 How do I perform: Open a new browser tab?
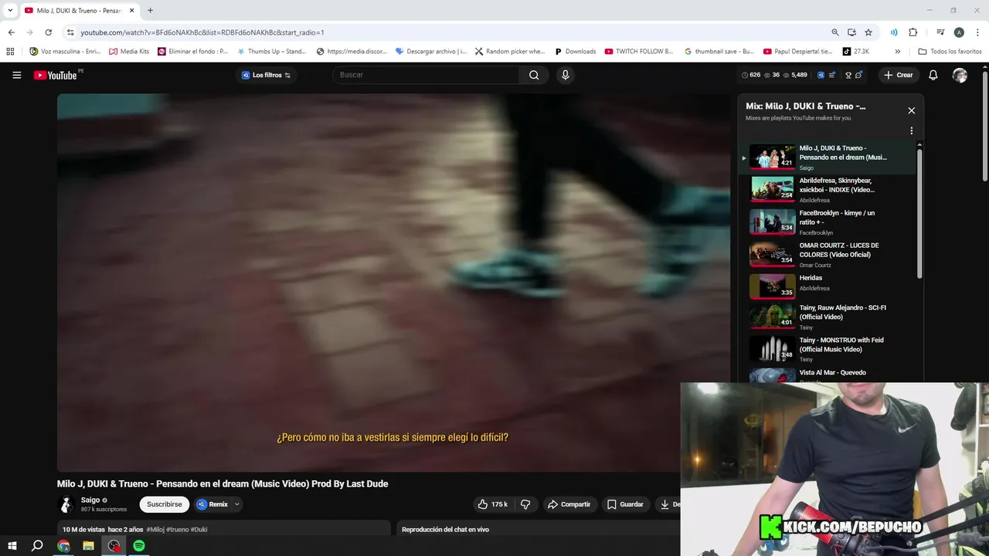(x=150, y=10)
